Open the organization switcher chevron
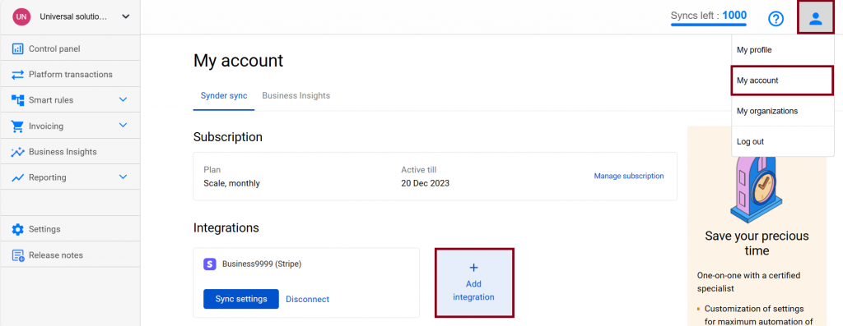The height and width of the screenshot is (326, 843). pyautogui.click(x=125, y=16)
